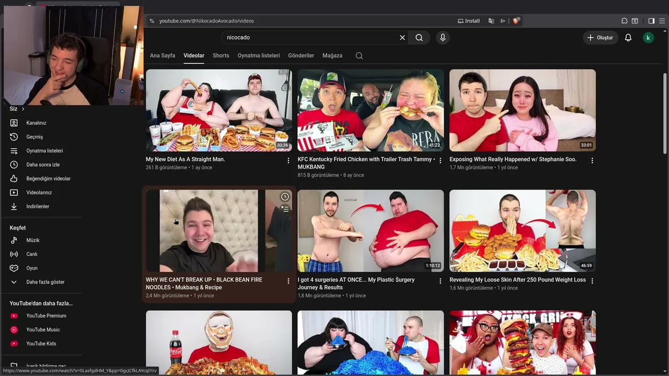669x376 pixels.
Task: Open the Gönderiler tab
Action: pos(301,55)
